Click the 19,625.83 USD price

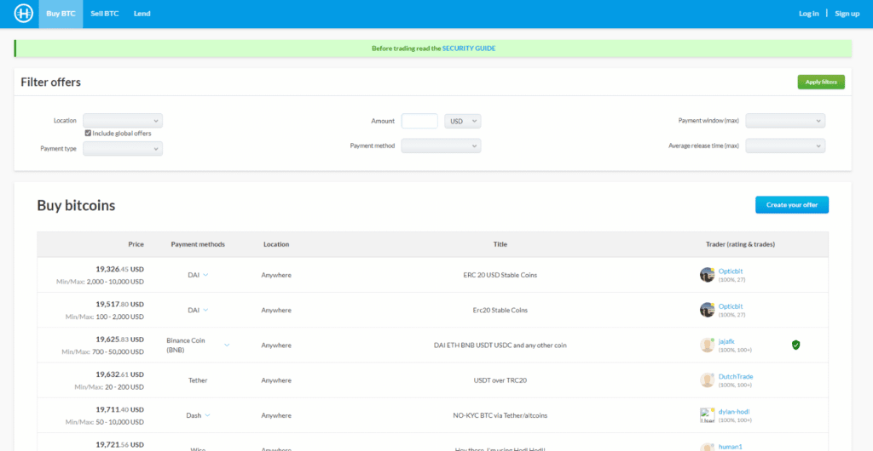pos(119,339)
